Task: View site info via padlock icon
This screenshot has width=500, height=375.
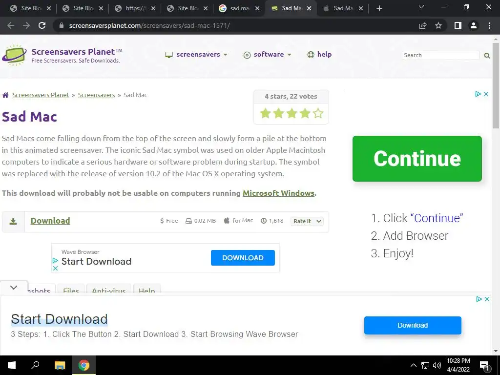Action: 62,25
